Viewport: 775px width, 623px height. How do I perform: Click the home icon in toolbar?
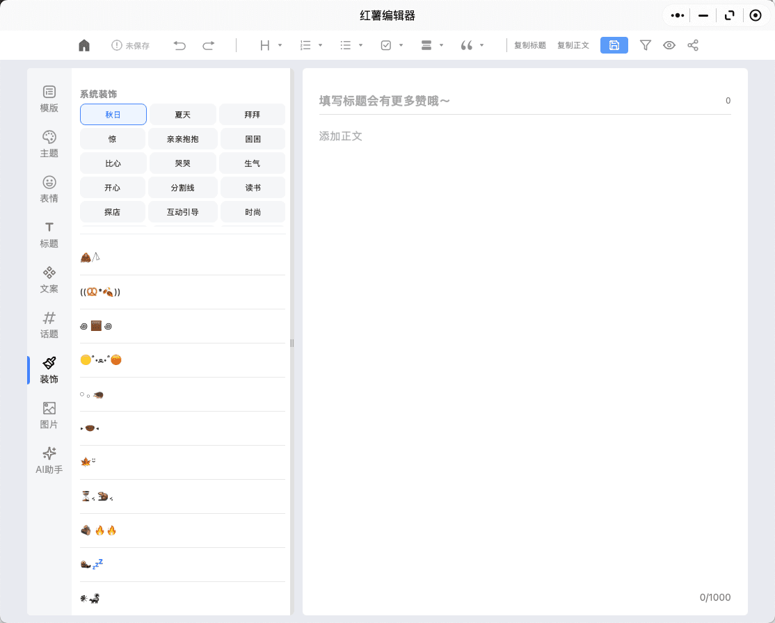[x=84, y=45]
